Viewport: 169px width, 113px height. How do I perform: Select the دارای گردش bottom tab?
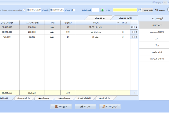click(104, 98)
